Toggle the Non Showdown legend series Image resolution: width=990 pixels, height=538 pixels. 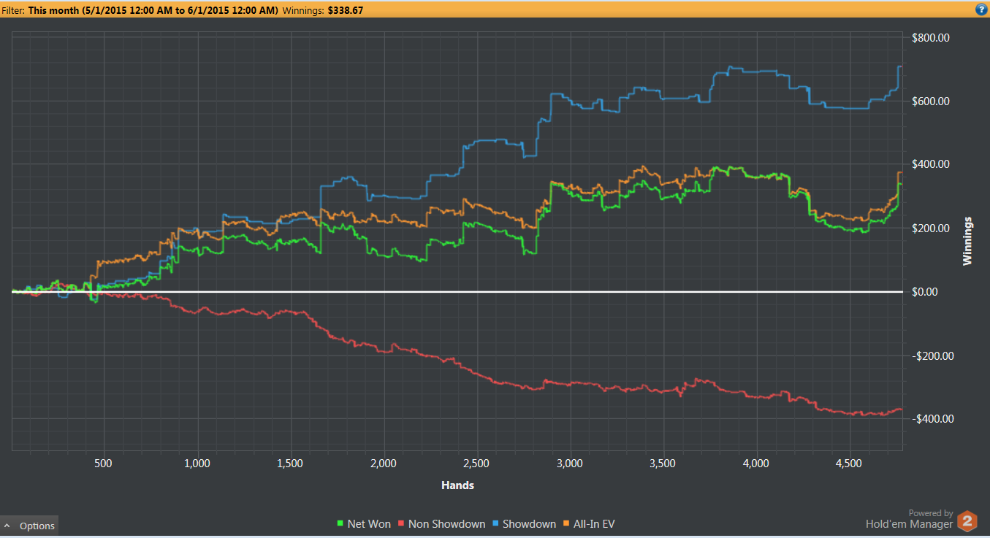coord(441,523)
